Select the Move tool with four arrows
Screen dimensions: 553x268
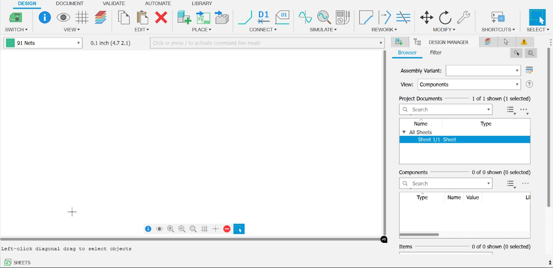pos(426,17)
